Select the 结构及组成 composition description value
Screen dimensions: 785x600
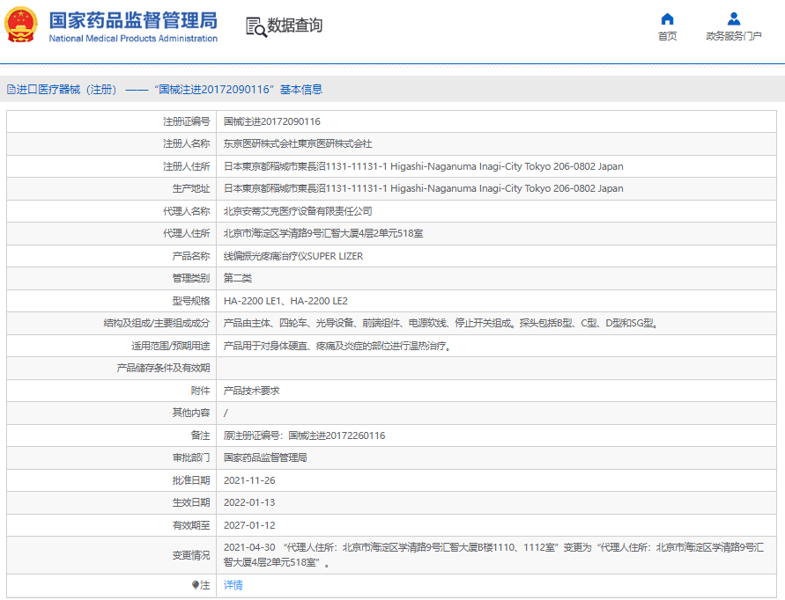coord(441,323)
